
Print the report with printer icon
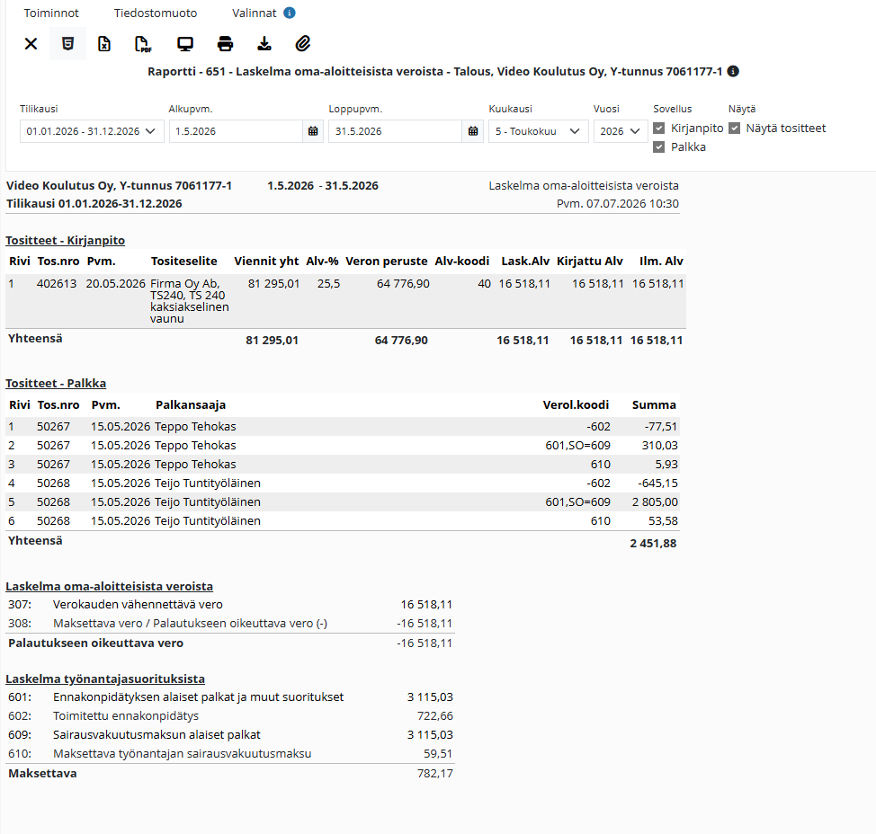pyautogui.click(x=225, y=43)
